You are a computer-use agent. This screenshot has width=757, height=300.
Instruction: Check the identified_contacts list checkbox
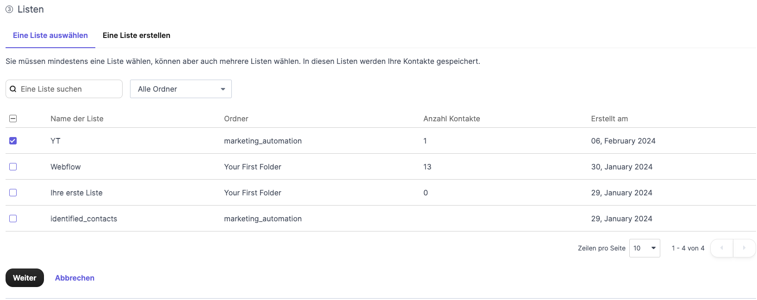[x=13, y=219]
